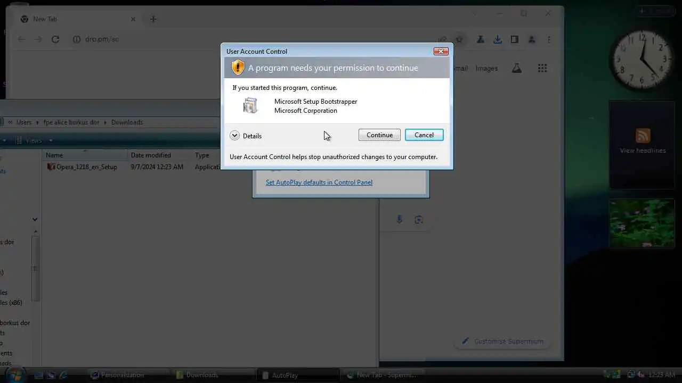Open the browser downloads icon
Screen dimensions: 682x383
[x=498, y=39]
